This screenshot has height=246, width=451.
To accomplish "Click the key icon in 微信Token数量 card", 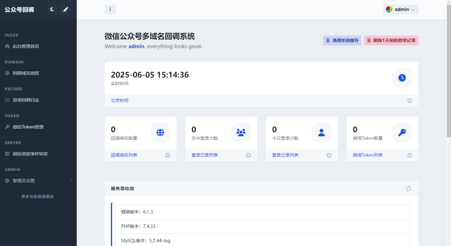I will [402, 133].
